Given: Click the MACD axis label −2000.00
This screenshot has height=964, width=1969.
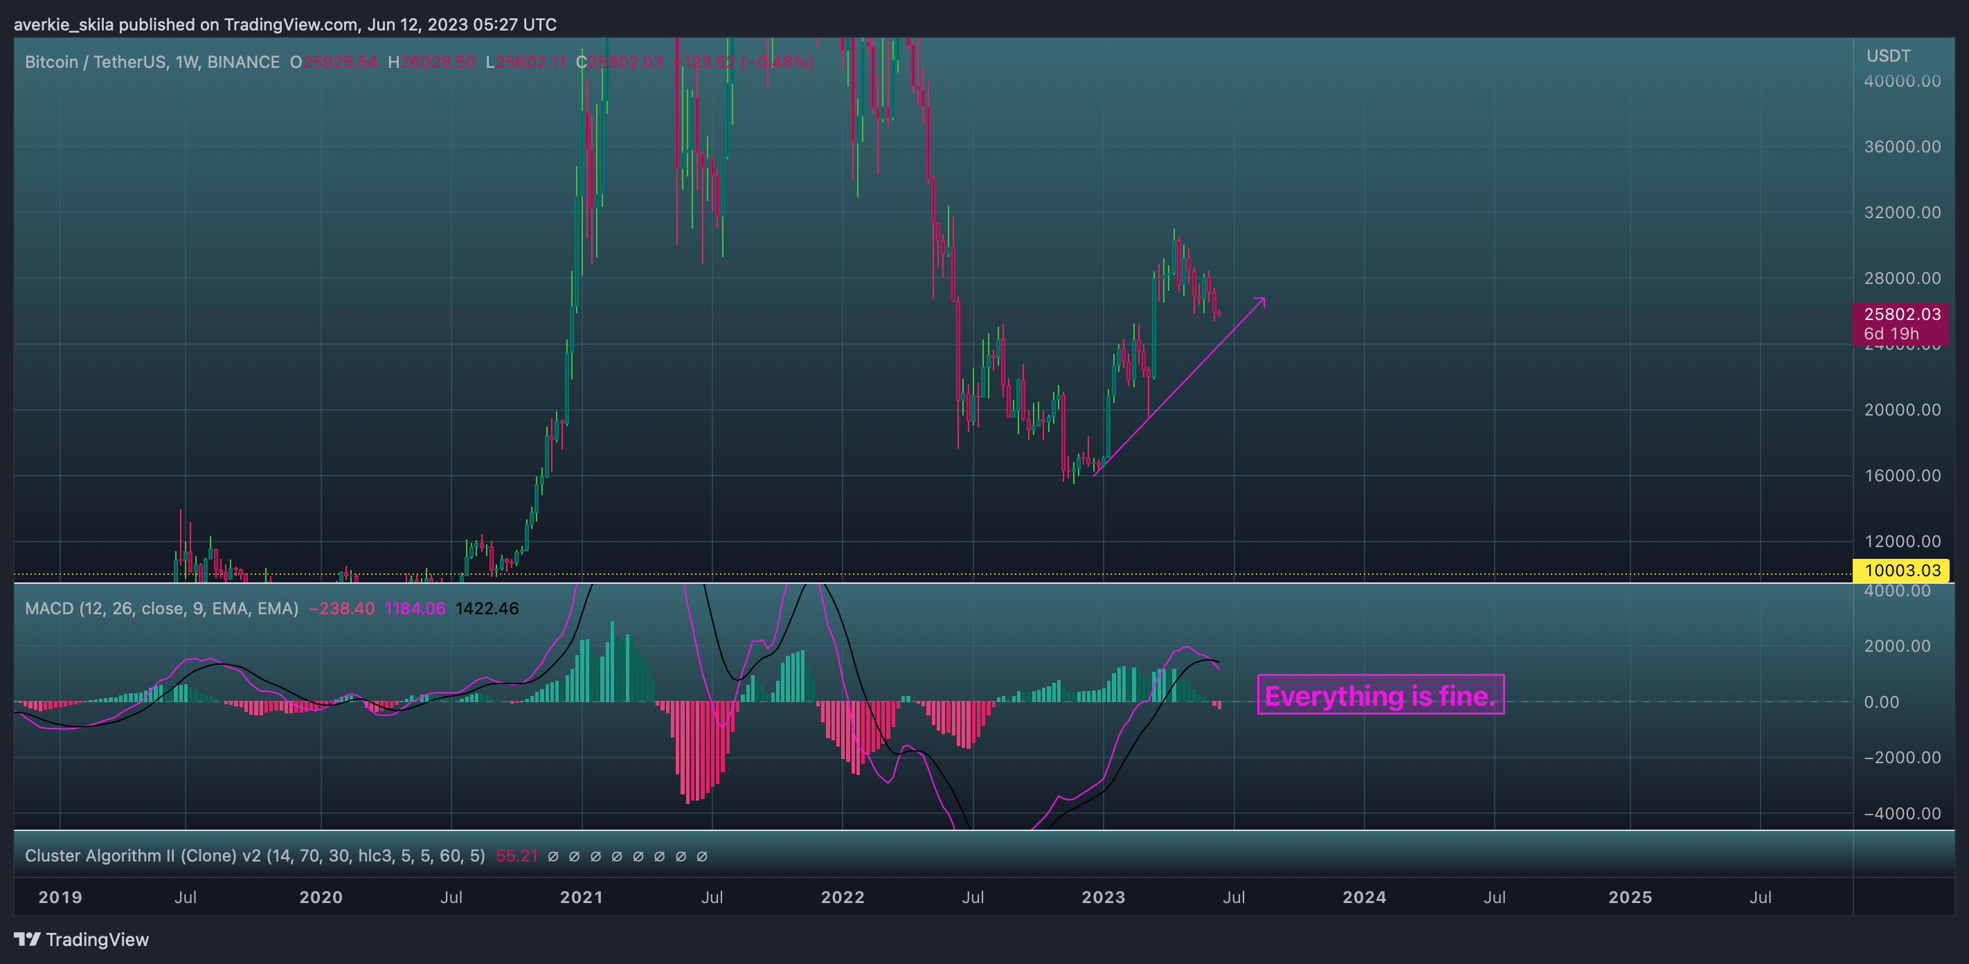Looking at the screenshot, I should point(1902,758).
